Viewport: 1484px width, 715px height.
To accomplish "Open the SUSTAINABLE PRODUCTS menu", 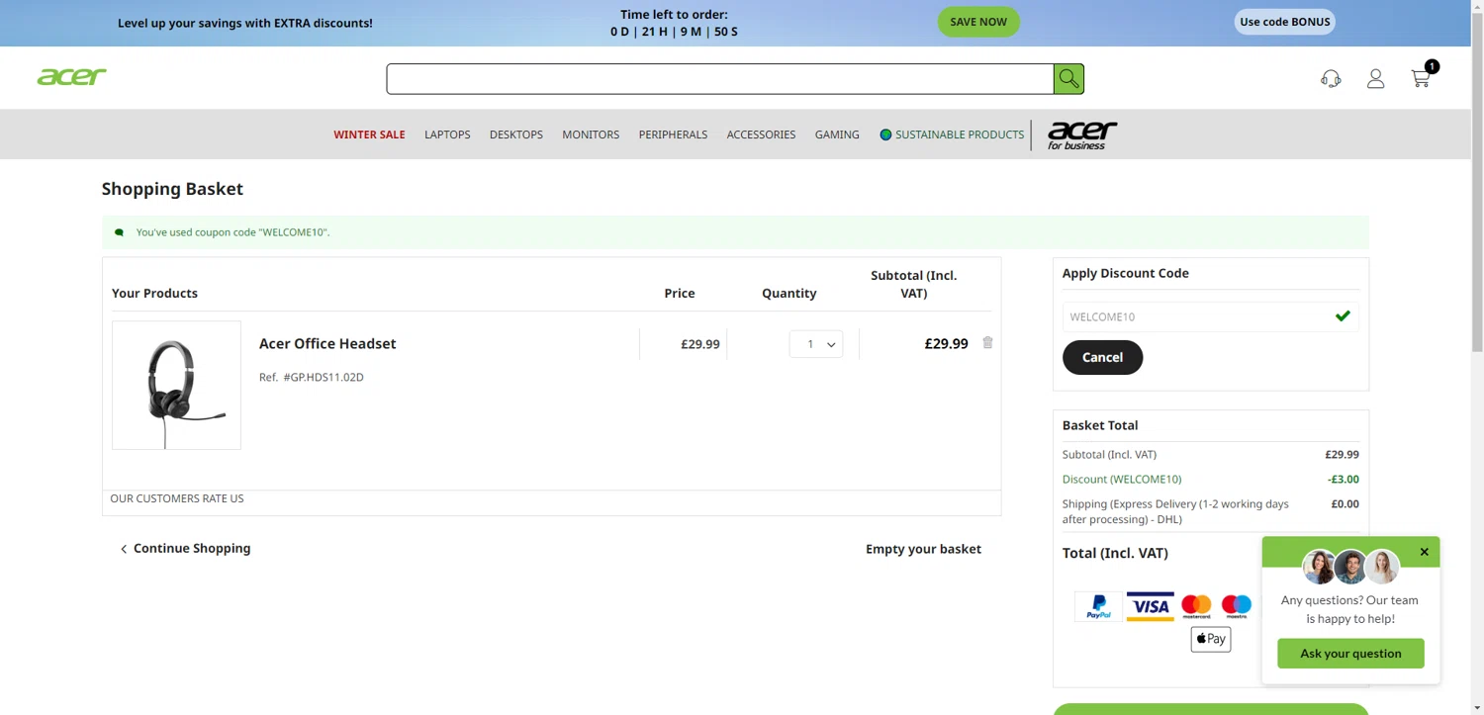I will click(952, 134).
